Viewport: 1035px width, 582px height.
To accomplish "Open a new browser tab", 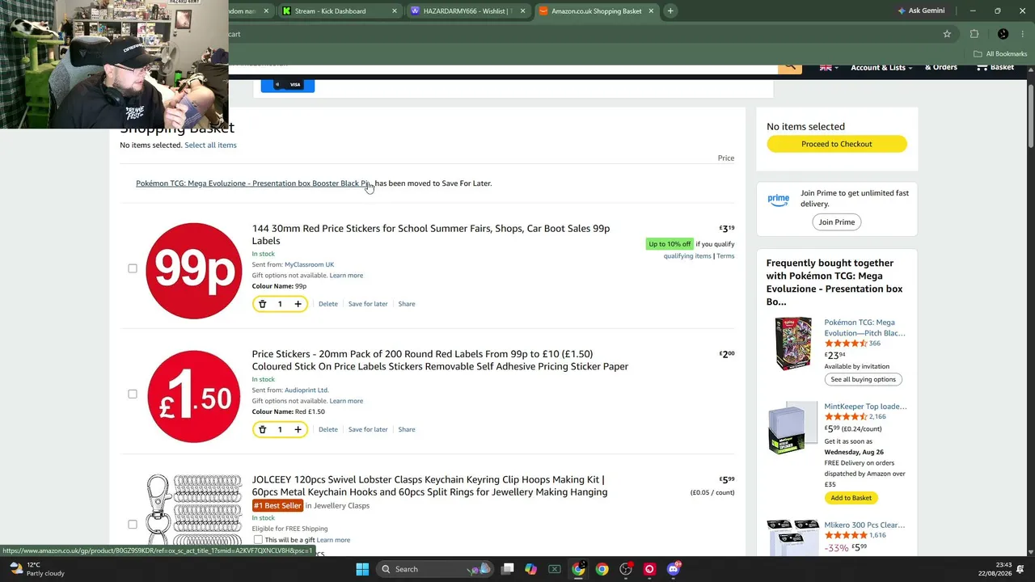I will pos(670,11).
